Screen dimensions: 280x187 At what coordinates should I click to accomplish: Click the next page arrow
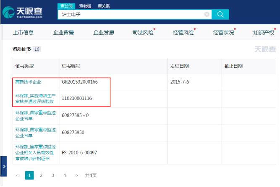point(76,175)
